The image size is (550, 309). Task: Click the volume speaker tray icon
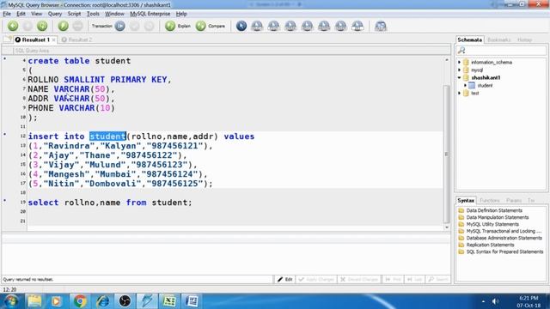(x=495, y=301)
